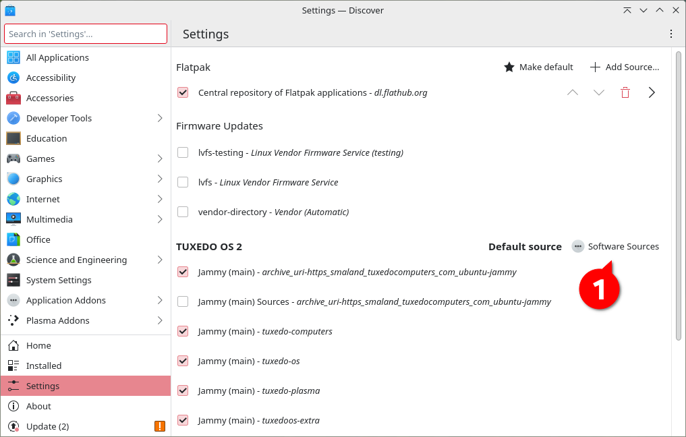Open the All Applications category icon

13,57
